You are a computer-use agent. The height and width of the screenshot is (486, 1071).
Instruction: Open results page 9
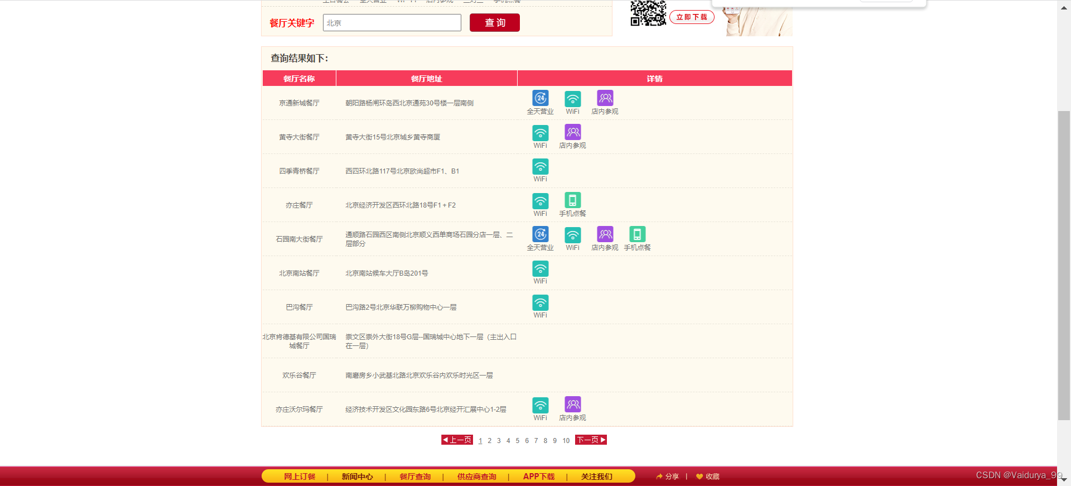[x=554, y=441]
